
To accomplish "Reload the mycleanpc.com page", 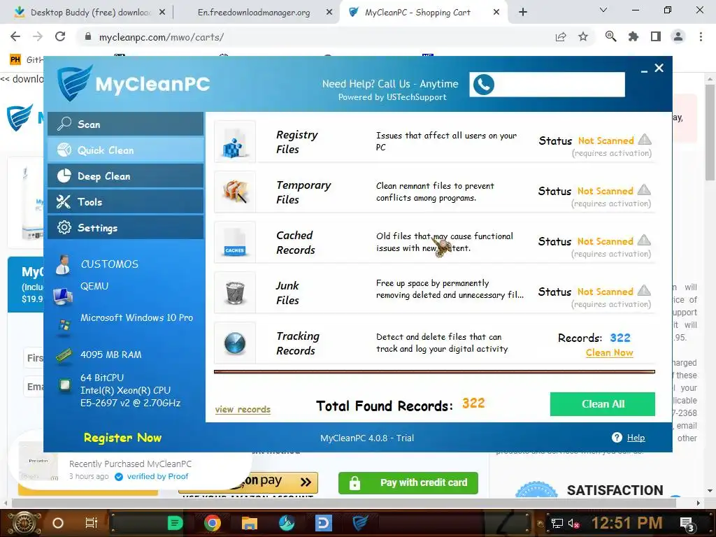I will tap(60, 36).
